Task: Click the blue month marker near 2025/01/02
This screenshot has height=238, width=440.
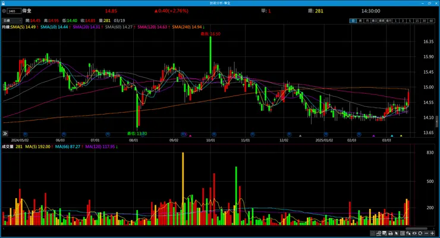Action: coord(325,135)
